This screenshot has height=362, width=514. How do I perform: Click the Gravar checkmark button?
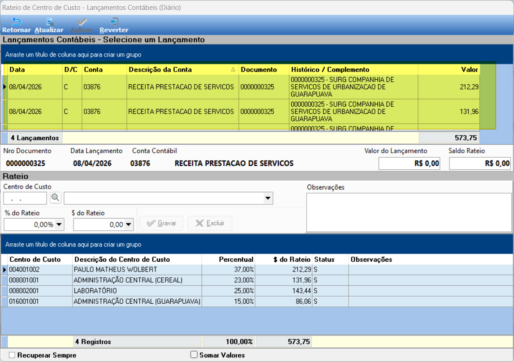[x=161, y=224]
